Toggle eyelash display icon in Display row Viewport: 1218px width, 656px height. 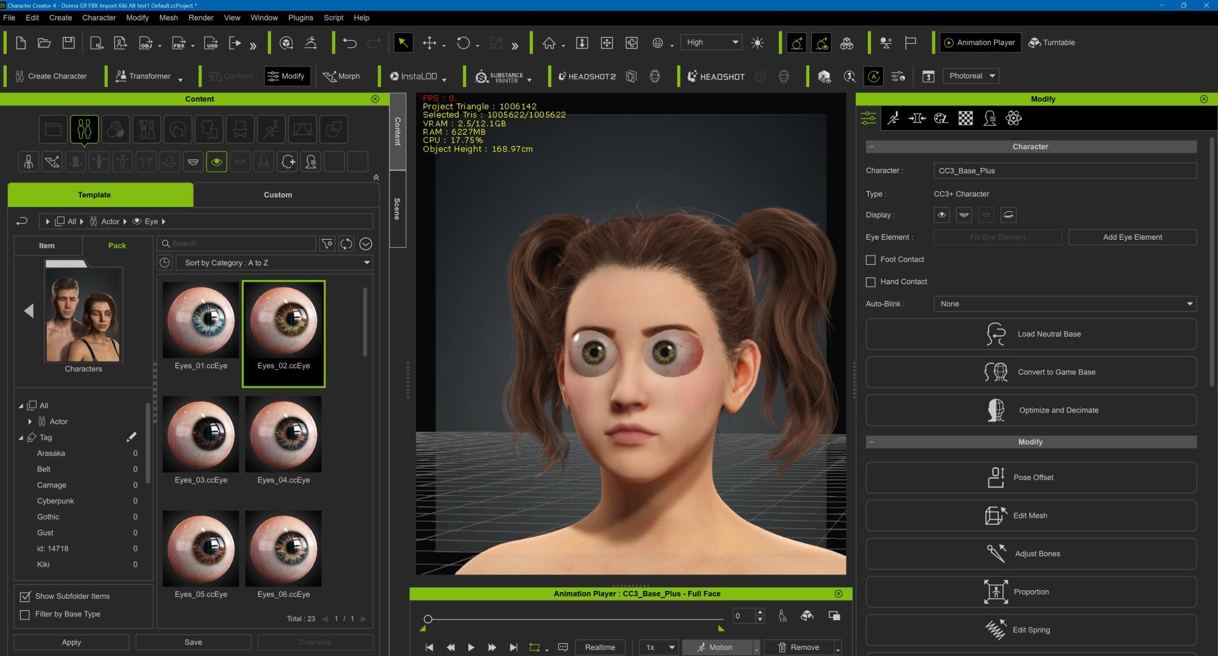coord(1009,215)
